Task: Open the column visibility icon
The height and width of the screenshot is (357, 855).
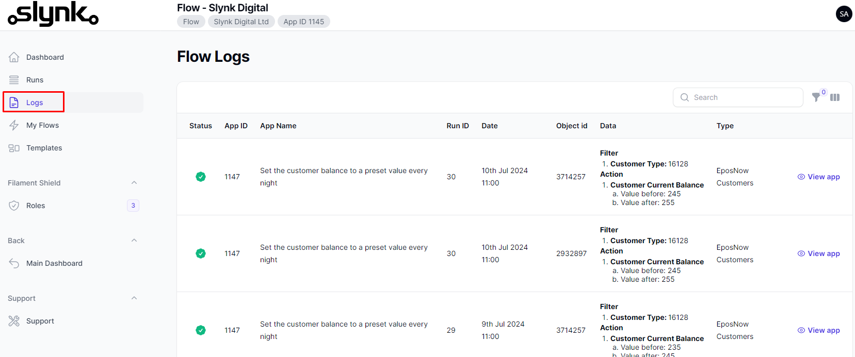Action: point(835,97)
